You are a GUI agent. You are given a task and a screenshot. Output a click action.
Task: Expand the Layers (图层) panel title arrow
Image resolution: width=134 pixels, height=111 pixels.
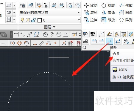pos(54,27)
